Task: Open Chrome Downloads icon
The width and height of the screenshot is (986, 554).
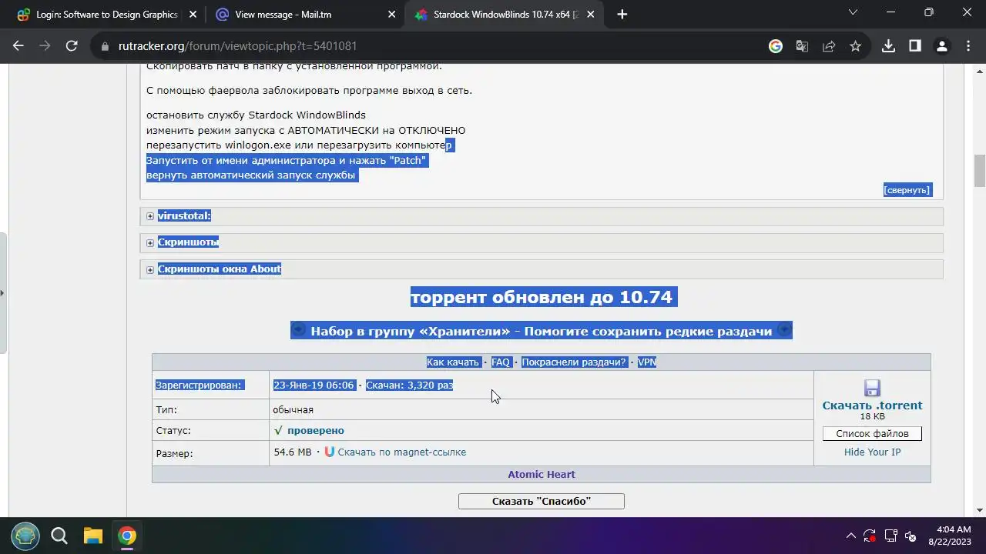Action: (x=888, y=46)
